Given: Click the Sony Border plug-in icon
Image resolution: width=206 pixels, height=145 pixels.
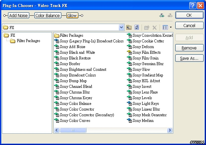Looking at the screenshot, I should [x=57, y=63].
